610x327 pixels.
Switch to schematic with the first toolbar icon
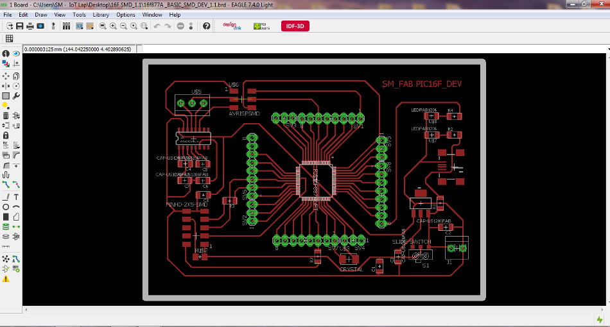pyautogui.click(x=10, y=26)
